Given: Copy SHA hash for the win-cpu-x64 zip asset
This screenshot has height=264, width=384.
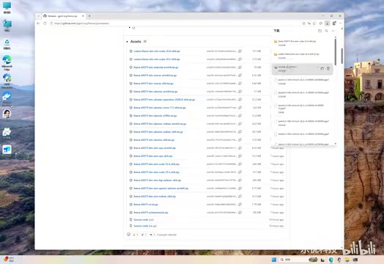Looking at the screenshot, I should pyautogui.click(x=240, y=156).
